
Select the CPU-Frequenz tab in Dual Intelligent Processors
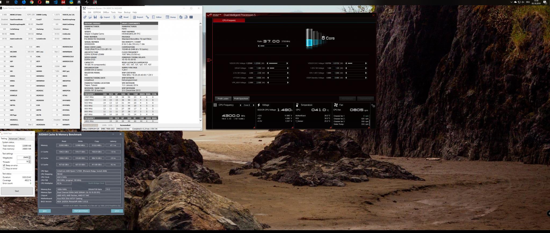(x=229, y=20)
